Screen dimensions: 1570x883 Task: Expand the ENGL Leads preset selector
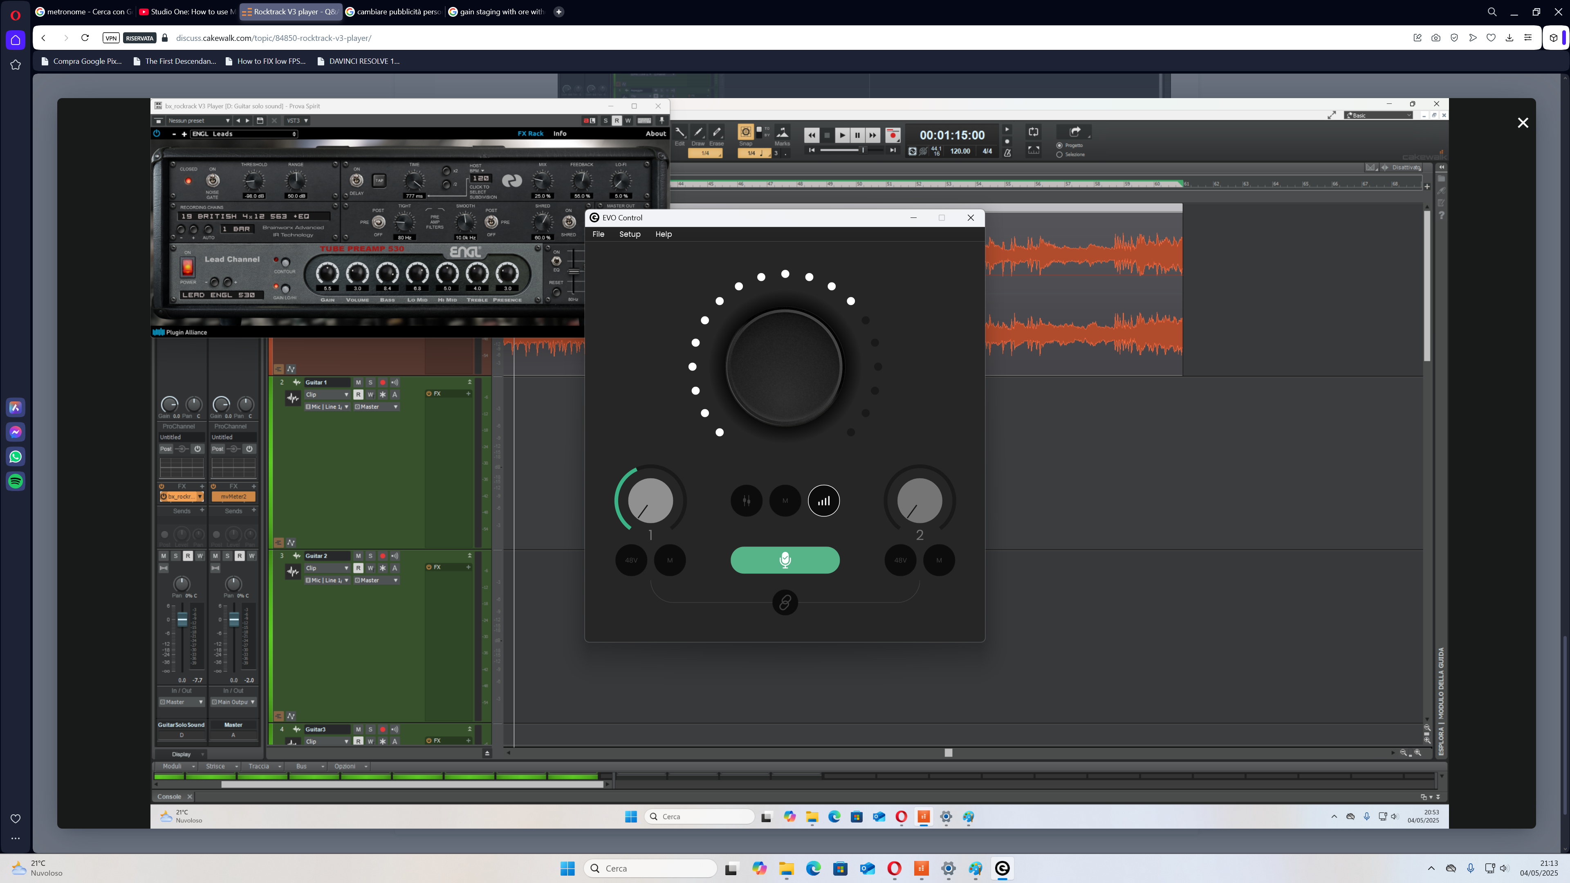(x=244, y=133)
